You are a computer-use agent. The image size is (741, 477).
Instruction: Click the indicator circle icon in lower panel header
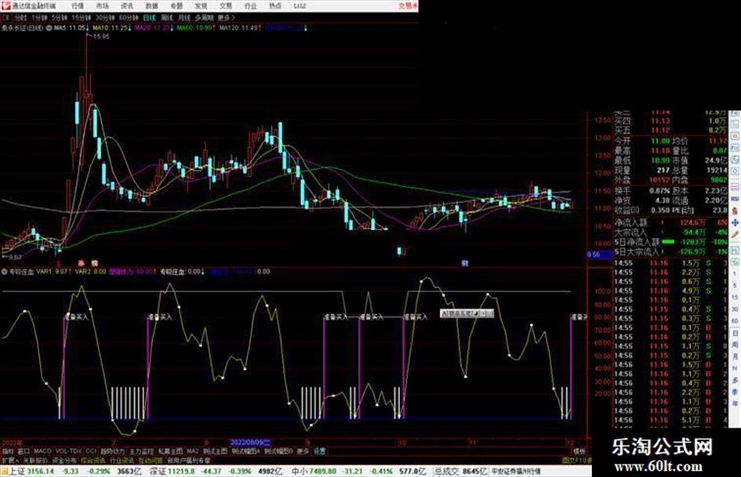[5, 272]
